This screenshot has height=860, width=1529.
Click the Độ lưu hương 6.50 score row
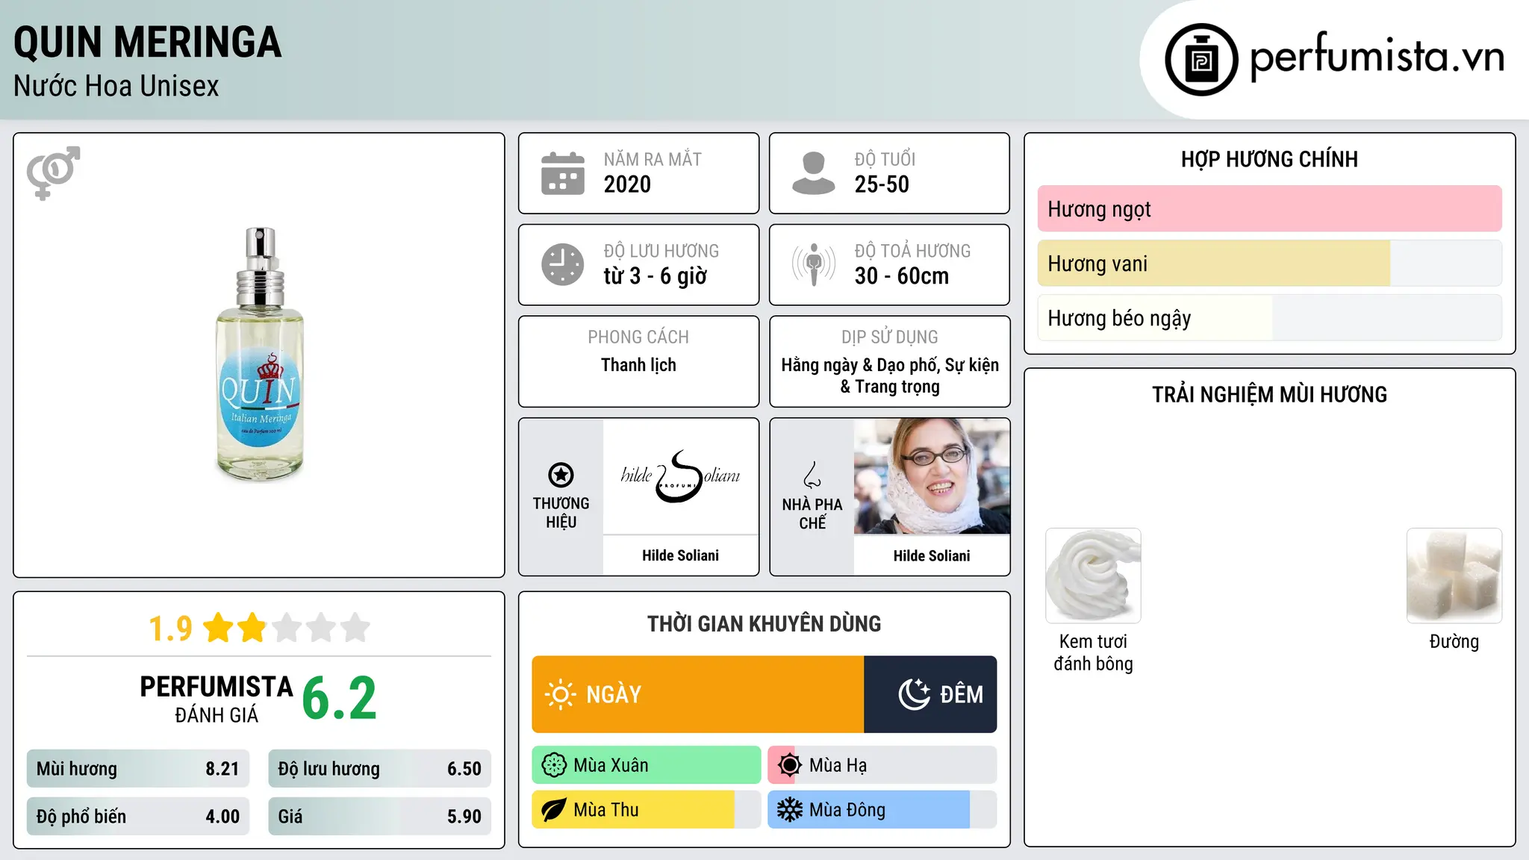click(379, 769)
